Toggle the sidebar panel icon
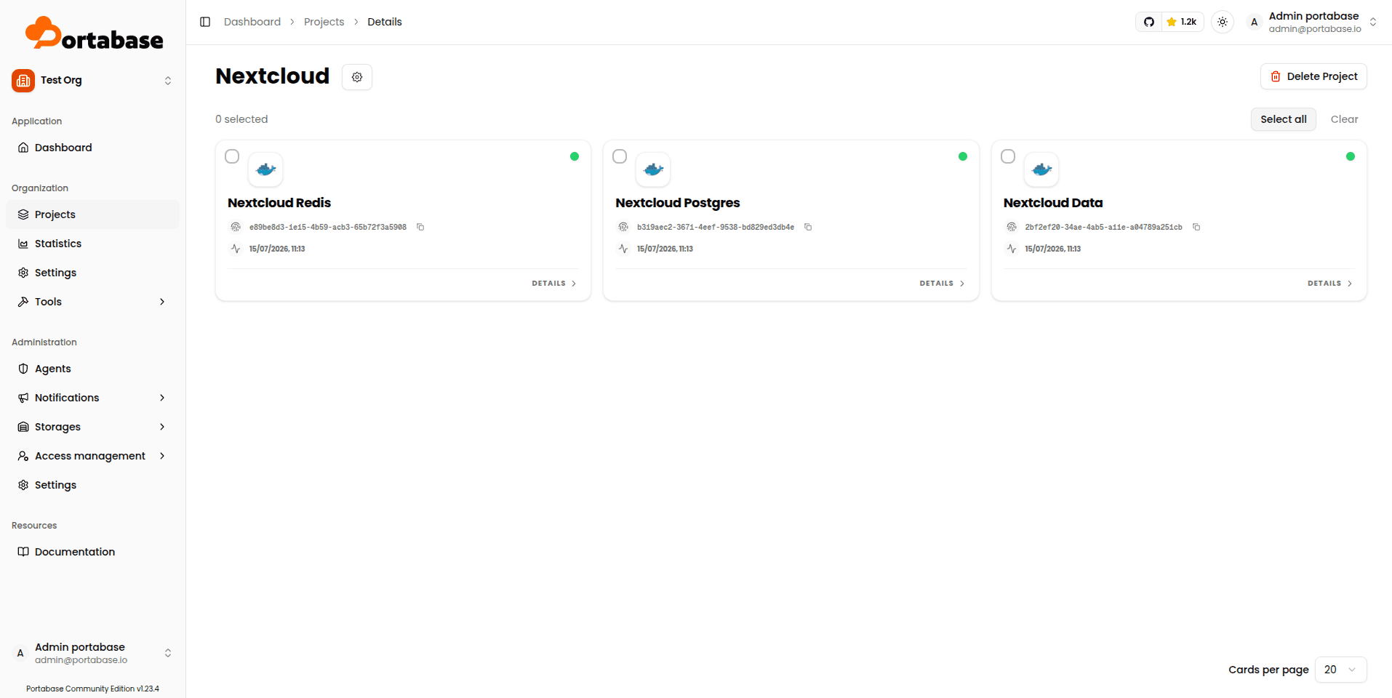The width and height of the screenshot is (1392, 698). 205,22
